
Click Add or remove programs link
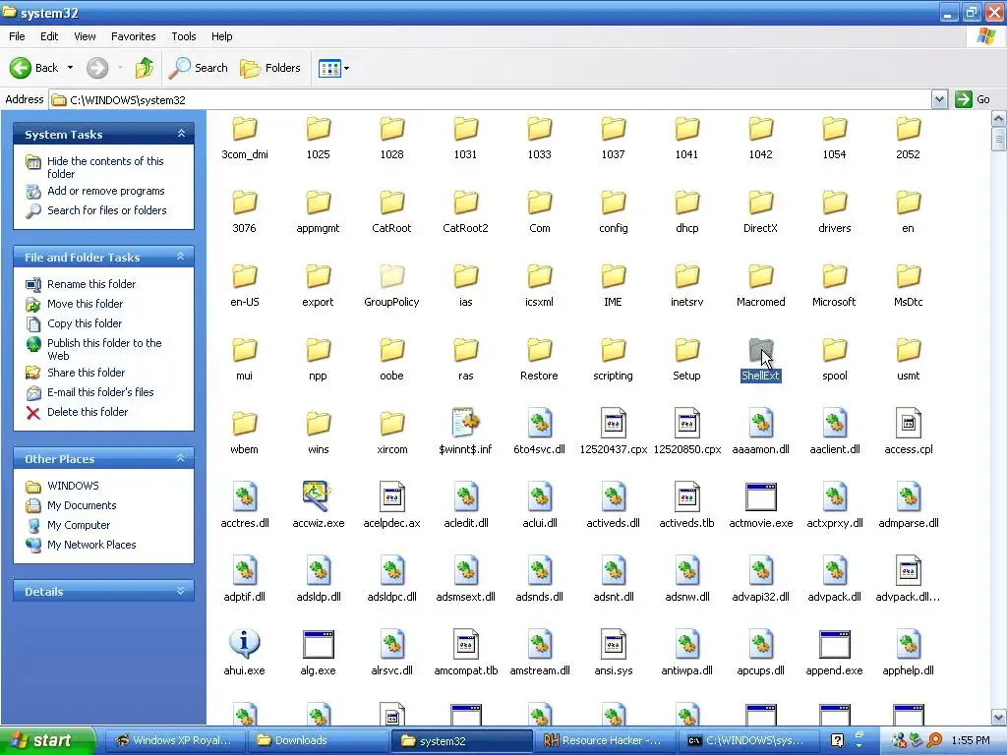(x=106, y=191)
